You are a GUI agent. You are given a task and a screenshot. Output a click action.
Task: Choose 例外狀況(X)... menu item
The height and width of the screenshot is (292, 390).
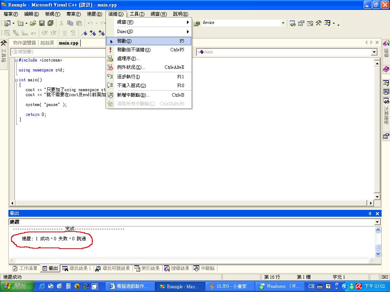click(x=149, y=67)
